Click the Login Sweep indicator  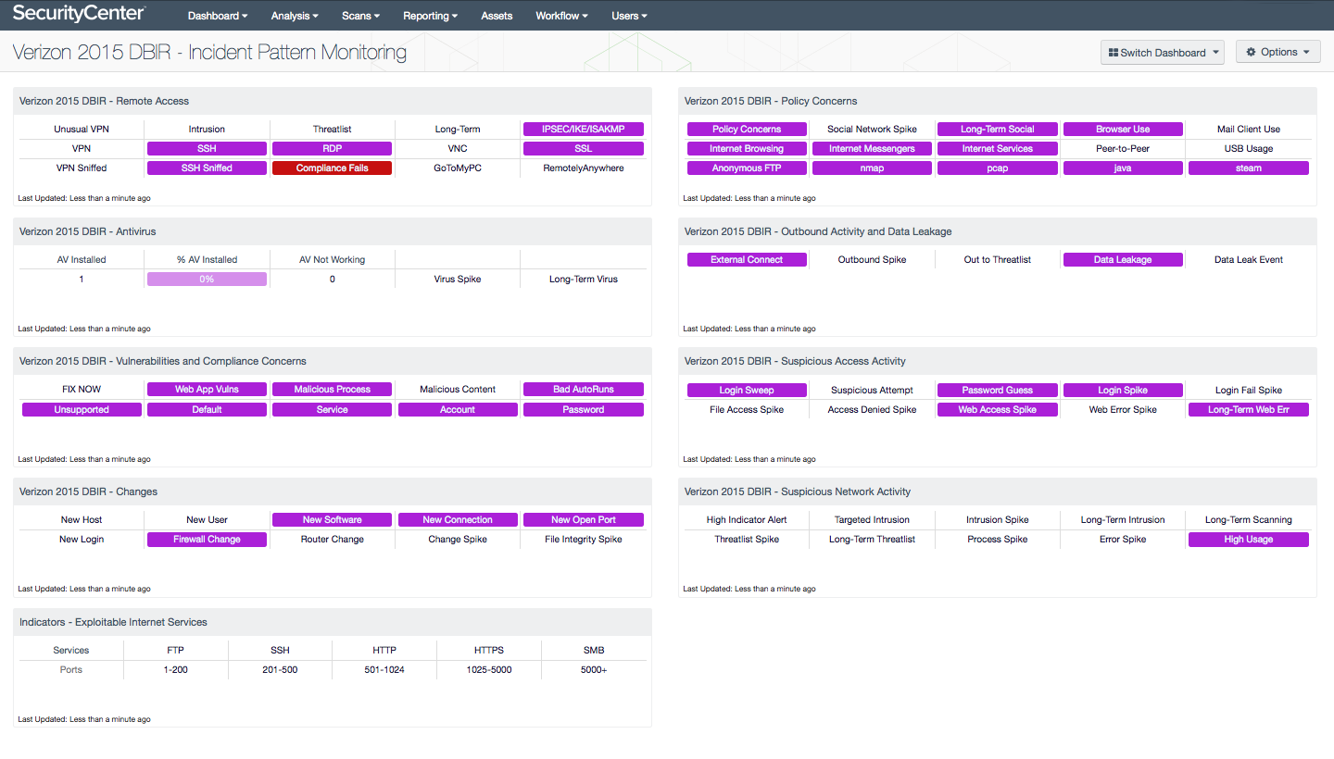click(747, 391)
